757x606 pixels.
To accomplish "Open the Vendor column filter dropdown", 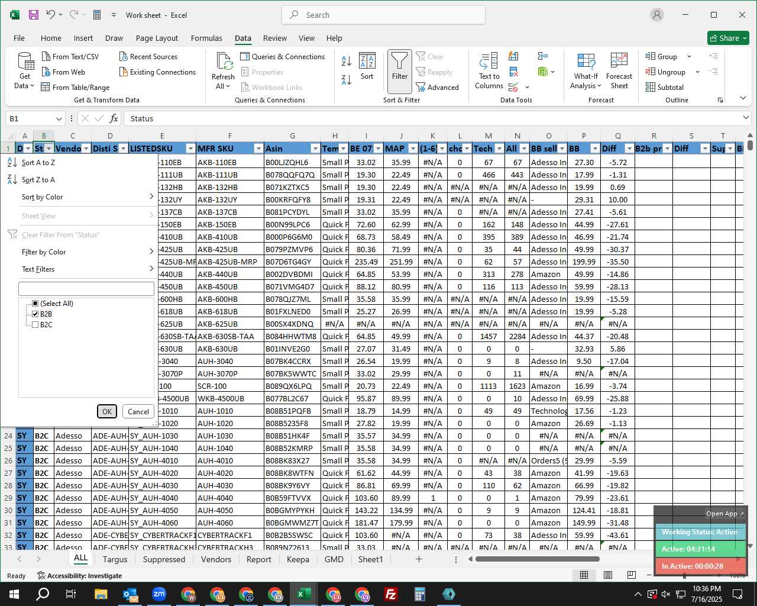I will pos(86,149).
